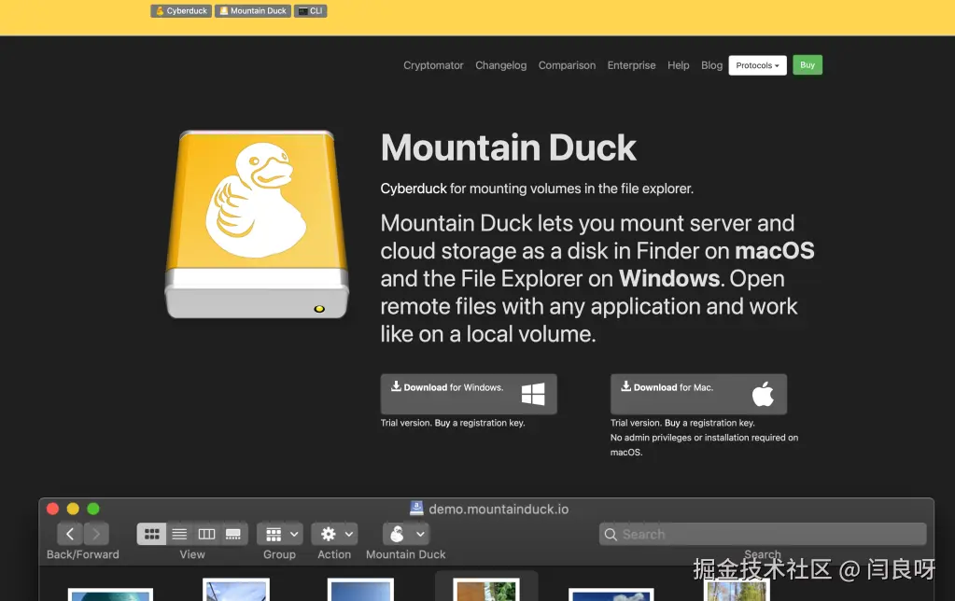Switch to the CLI tab
The image size is (955, 601).
click(x=311, y=11)
